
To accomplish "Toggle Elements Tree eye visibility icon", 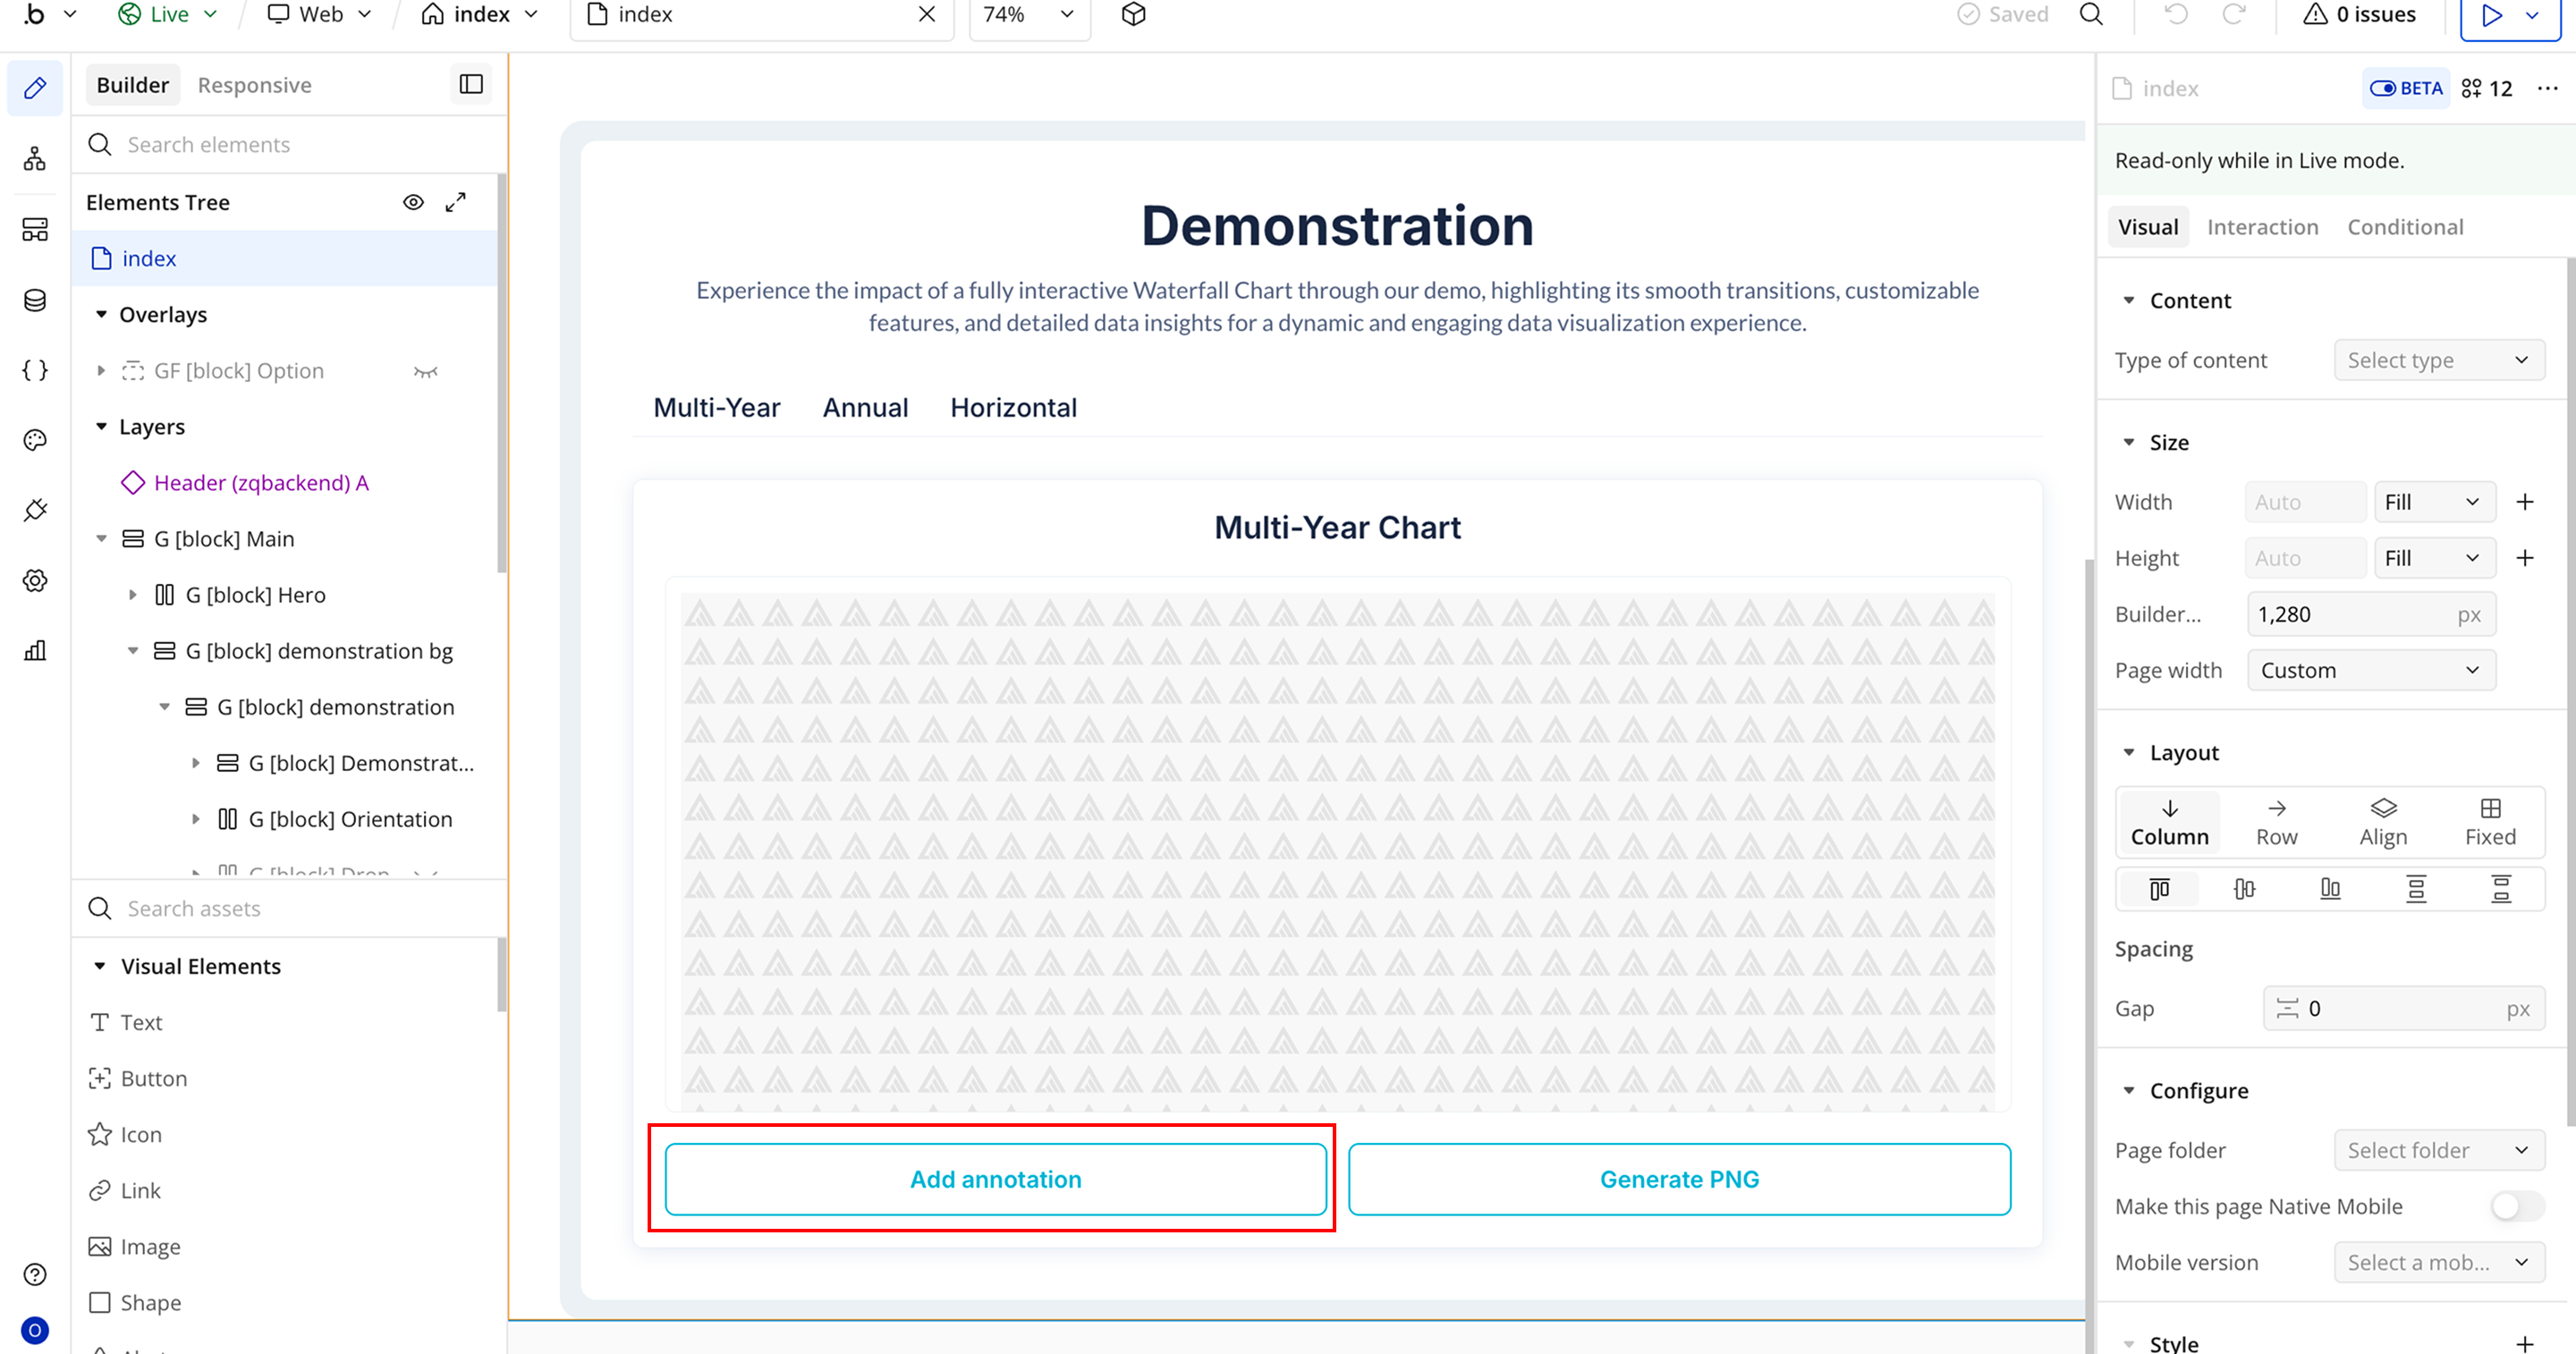I will click(413, 202).
